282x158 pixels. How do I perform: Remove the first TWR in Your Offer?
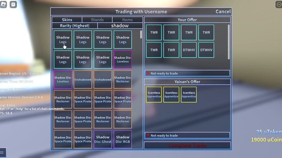click(154, 32)
